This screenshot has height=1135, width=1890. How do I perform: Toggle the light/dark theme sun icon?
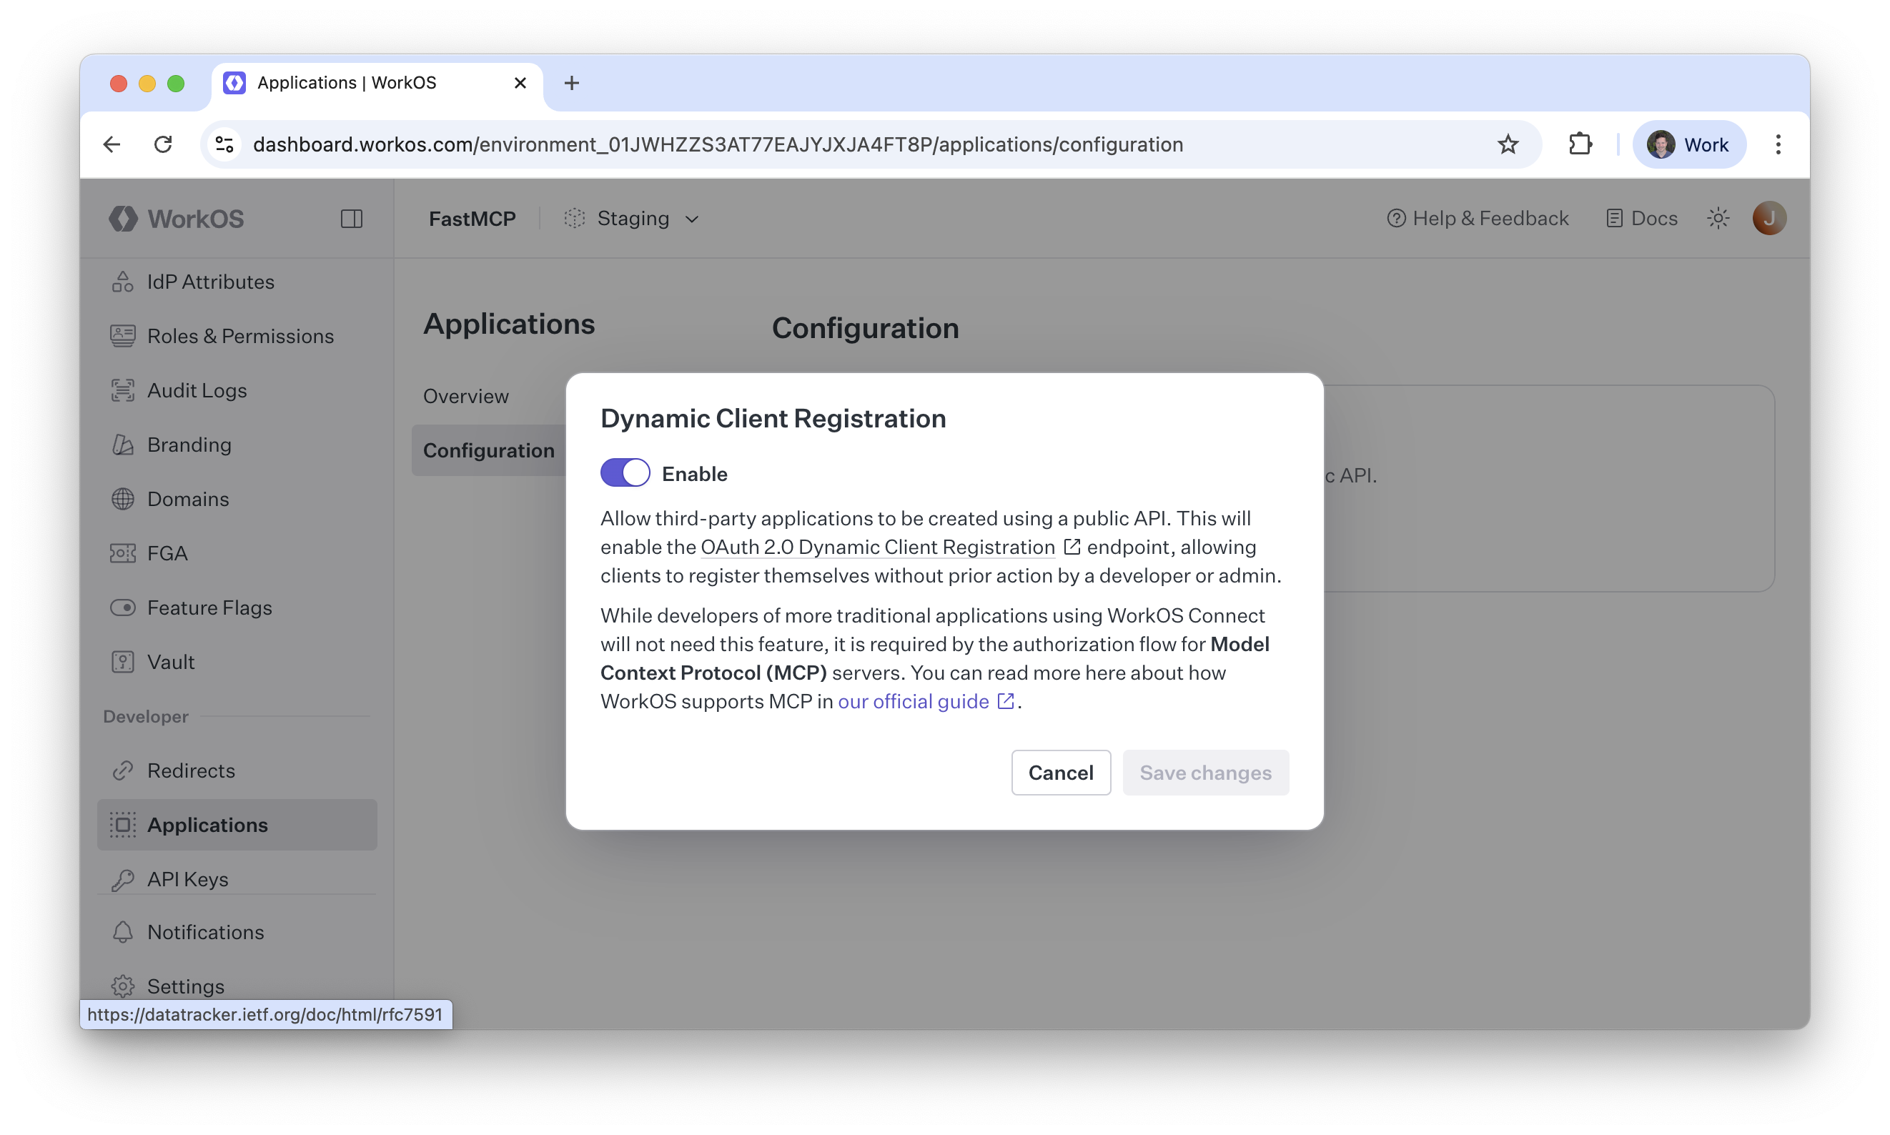[1718, 218]
